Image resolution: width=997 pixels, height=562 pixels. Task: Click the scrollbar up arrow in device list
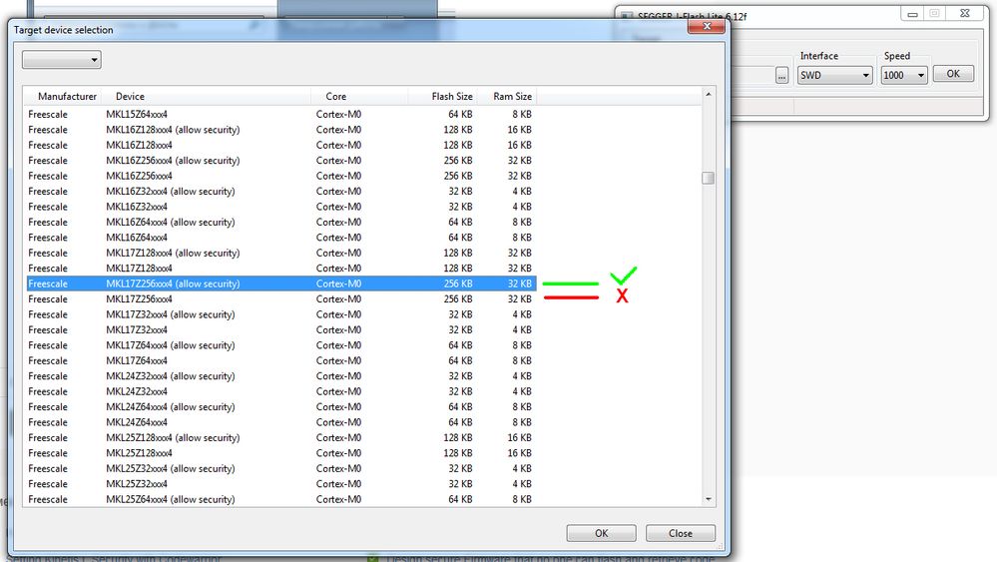pyautogui.click(x=709, y=94)
